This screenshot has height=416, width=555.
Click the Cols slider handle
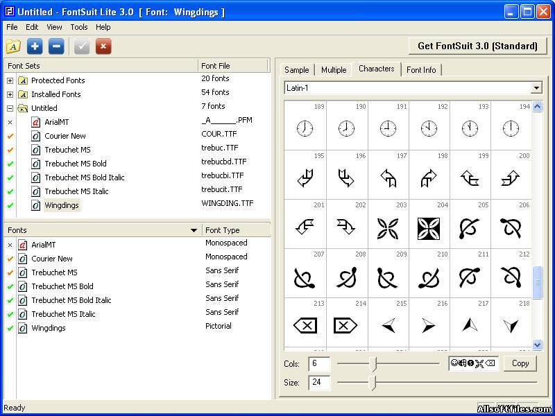click(373, 363)
